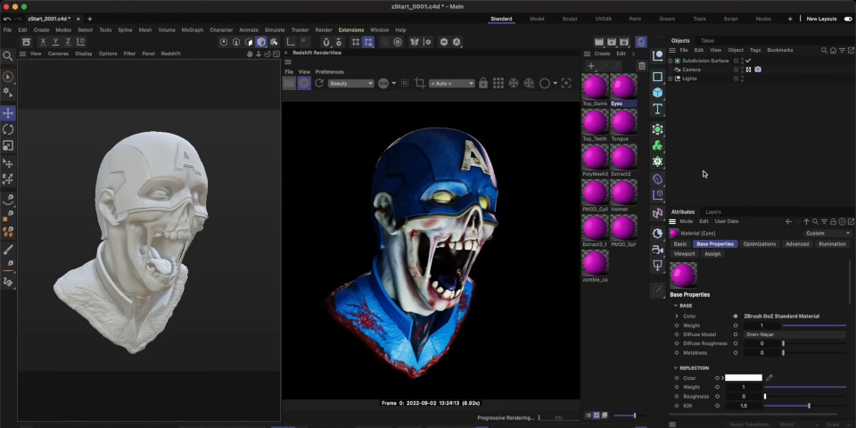856x428 pixels.
Task: Toggle the Subdivision Surface green checkmark
Action: coord(748,61)
